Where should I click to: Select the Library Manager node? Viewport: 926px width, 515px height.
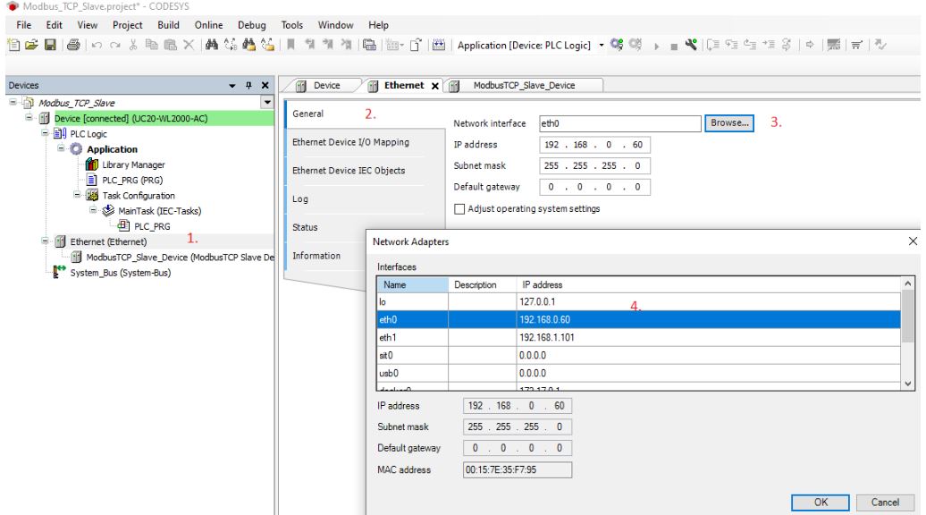[133, 165]
